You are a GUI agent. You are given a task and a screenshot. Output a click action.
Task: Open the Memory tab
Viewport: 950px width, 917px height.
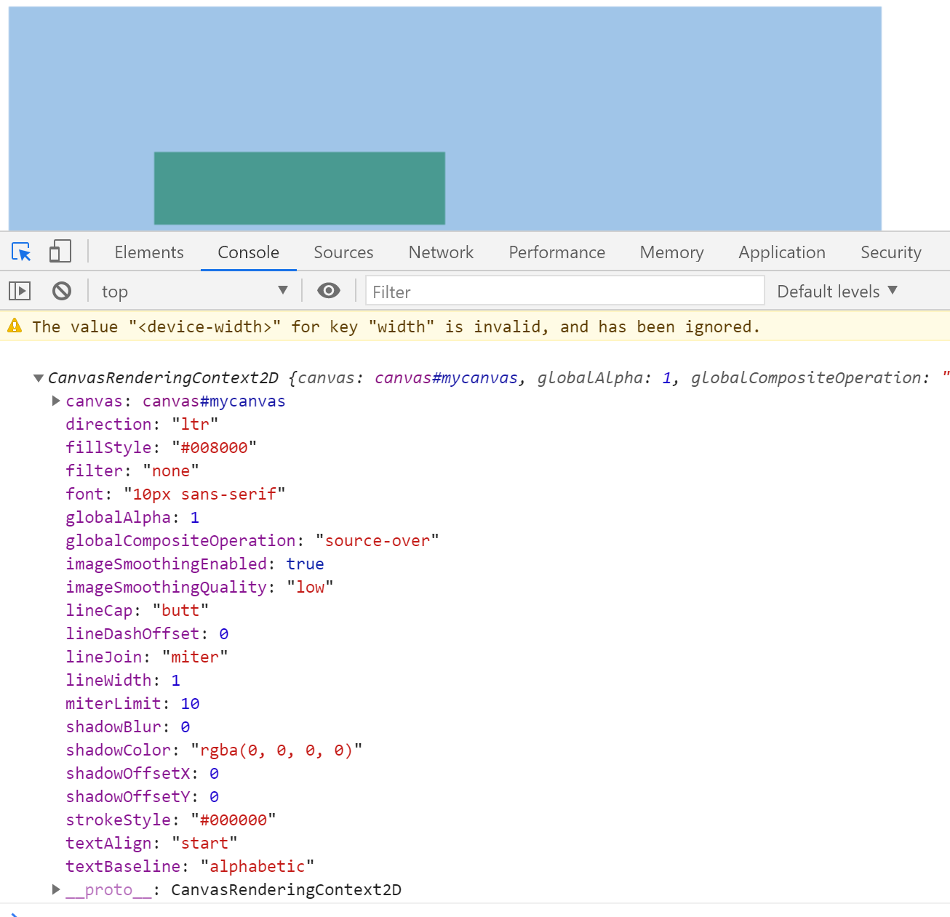click(x=672, y=252)
